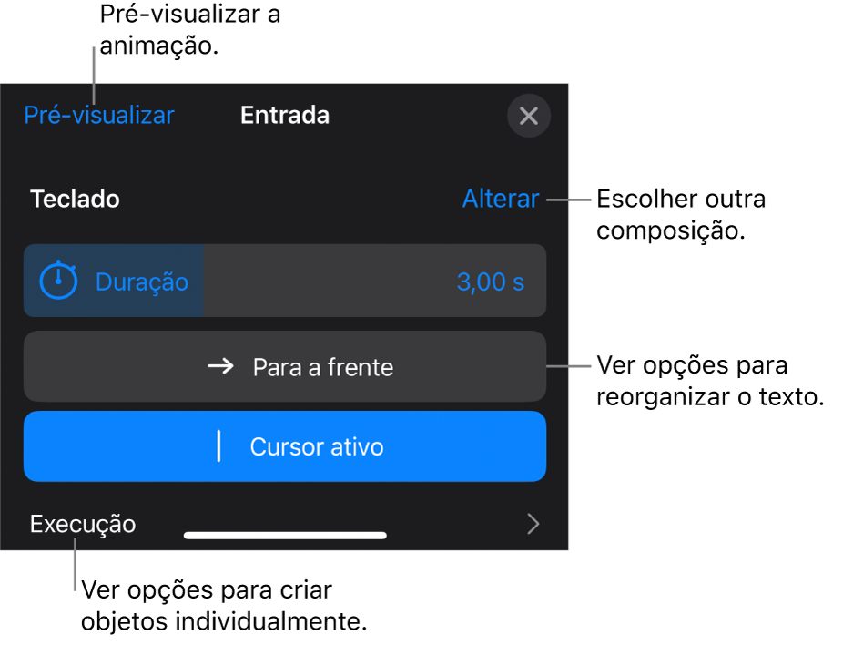Click the 'Pré-visualizar a animação' callout text
The width and height of the screenshot is (843, 645).
click(x=190, y=30)
